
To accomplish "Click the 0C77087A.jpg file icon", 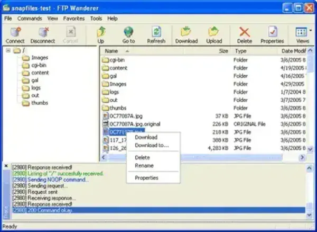I will [x=106, y=116].
